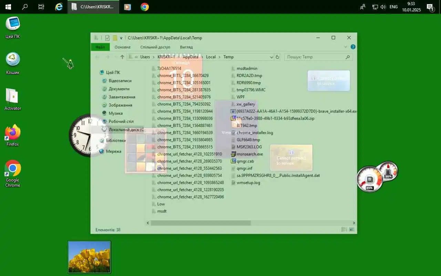Switch to details view icon in status bar
This screenshot has width=441, height=276.
click(x=344, y=229)
